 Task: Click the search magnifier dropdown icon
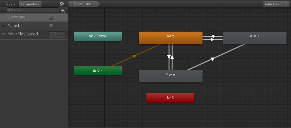pos(9,10)
